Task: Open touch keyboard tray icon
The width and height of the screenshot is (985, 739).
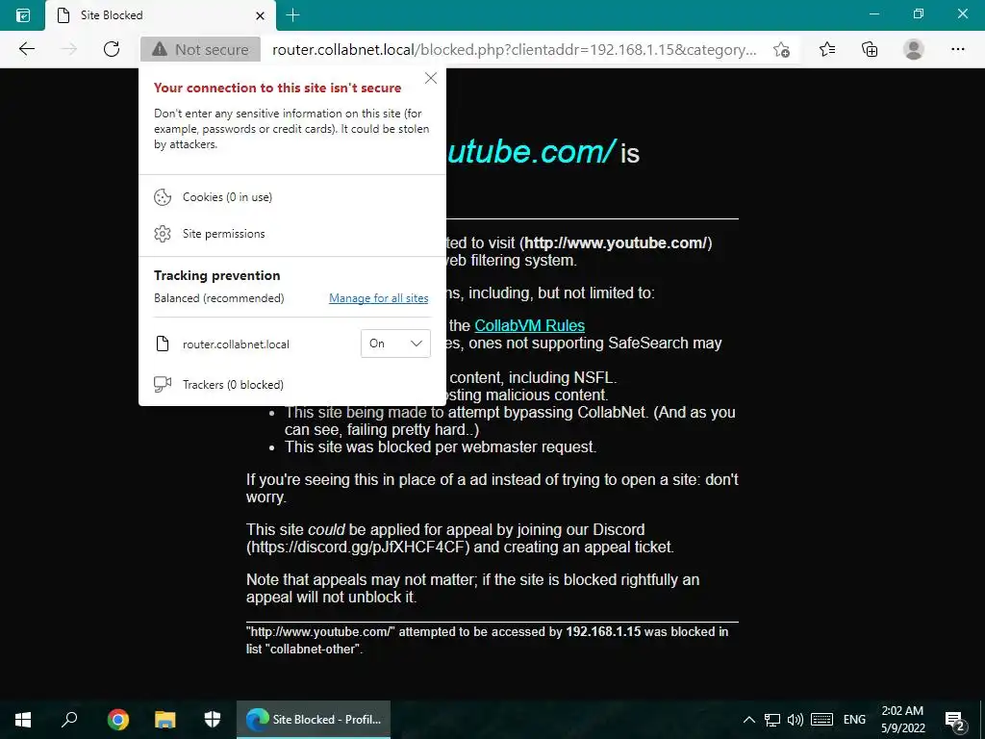Action: point(821,720)
